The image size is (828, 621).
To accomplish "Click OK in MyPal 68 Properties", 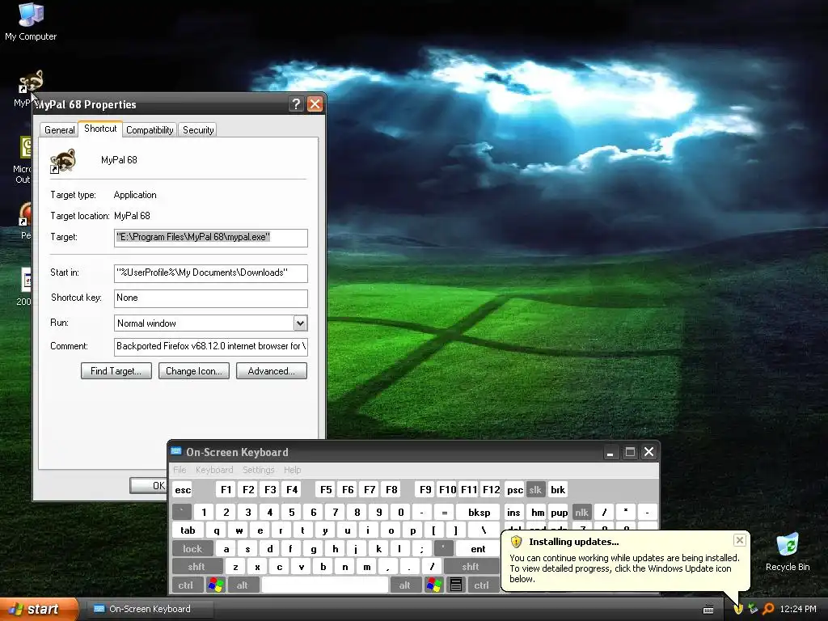I will point(149,485).
